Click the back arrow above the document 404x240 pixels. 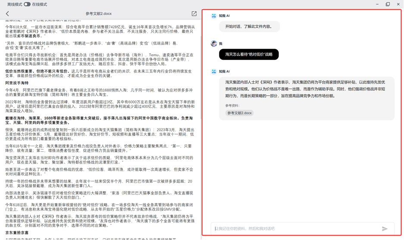[x=7, y=14]
